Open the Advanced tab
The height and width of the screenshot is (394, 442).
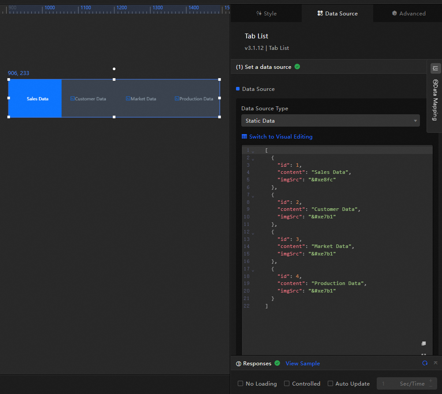point(408,13)
